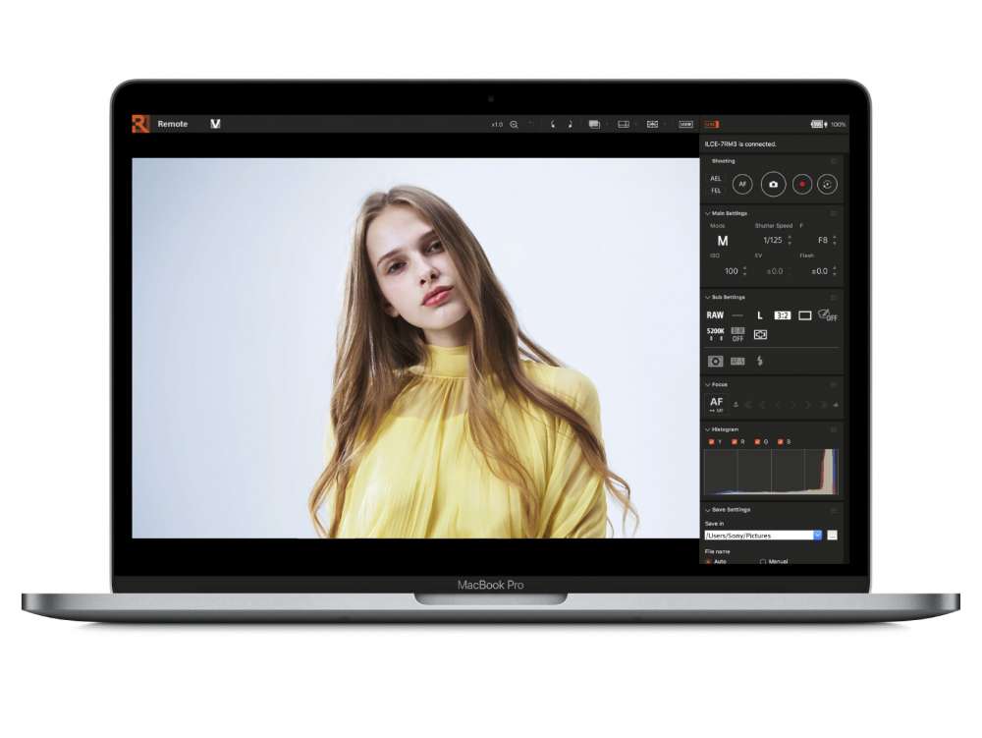Open the Viewer app via V icon
This screenshot has height=738, width=982.
coord(215,124)
